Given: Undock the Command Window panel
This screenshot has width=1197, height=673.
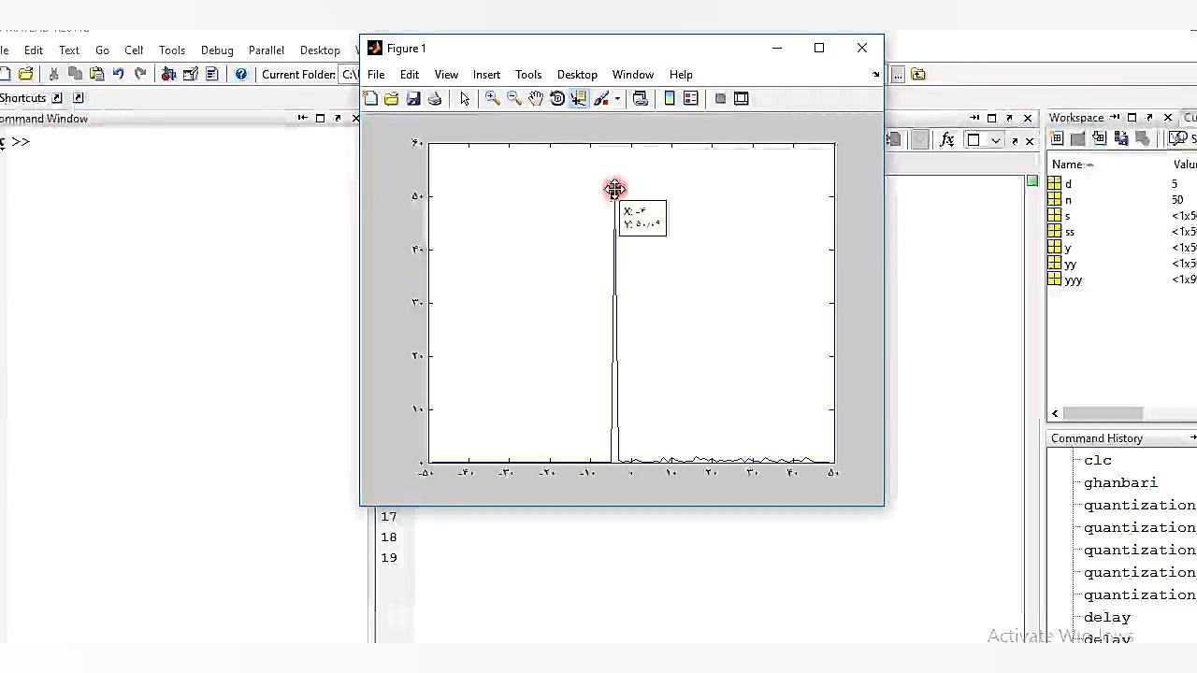Looking at the screenshot, I should pyautogui.click(x=338, y=119).
